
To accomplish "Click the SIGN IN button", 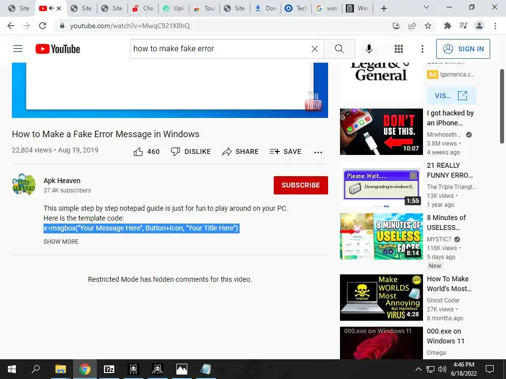I will pos(463,49).
